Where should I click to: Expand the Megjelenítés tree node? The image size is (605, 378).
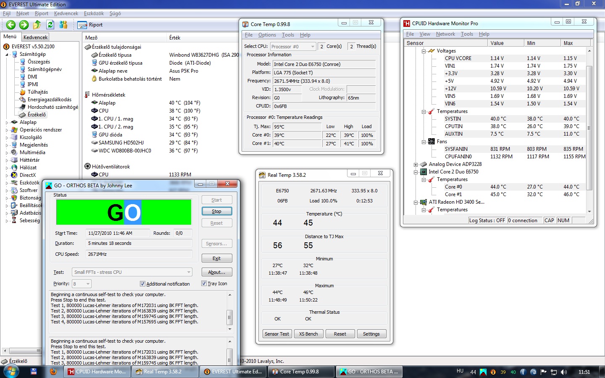click(x=7, y=145)
